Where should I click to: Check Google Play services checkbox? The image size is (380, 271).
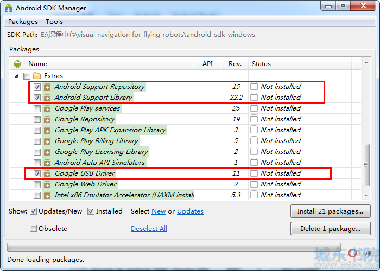point(37,108)
